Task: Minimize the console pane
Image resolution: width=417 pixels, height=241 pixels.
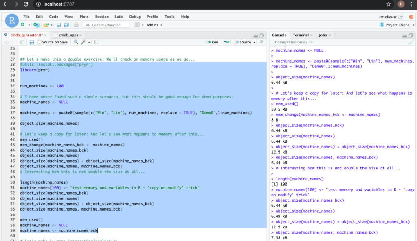Action: pyautogui.click(x=404, y=36)
